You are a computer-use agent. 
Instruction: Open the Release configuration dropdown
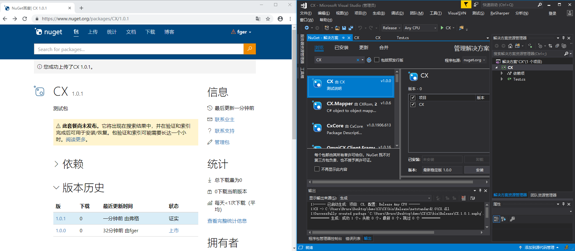[392, 28]
